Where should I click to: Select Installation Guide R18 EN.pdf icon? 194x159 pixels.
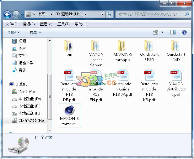[x=96, y=75]
